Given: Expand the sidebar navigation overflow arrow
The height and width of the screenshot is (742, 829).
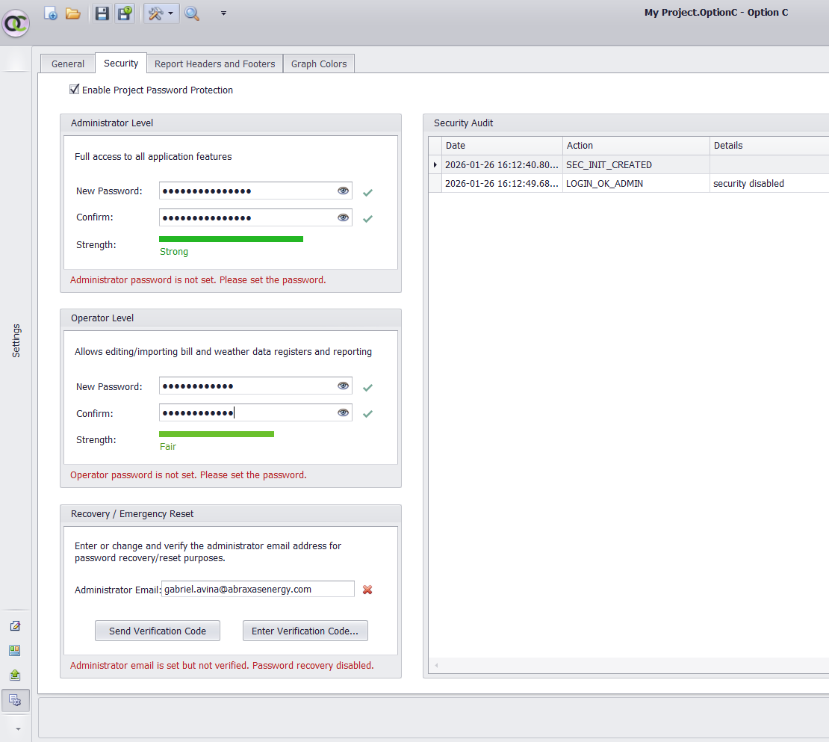Looking at the screenshot, I should (18, 728).
